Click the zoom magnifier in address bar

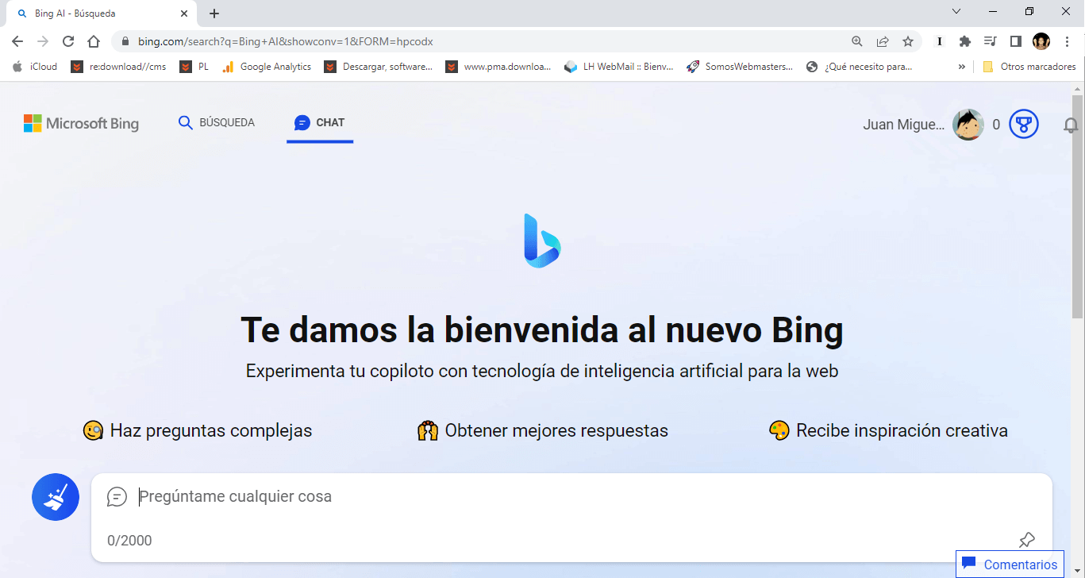[857, 41]
